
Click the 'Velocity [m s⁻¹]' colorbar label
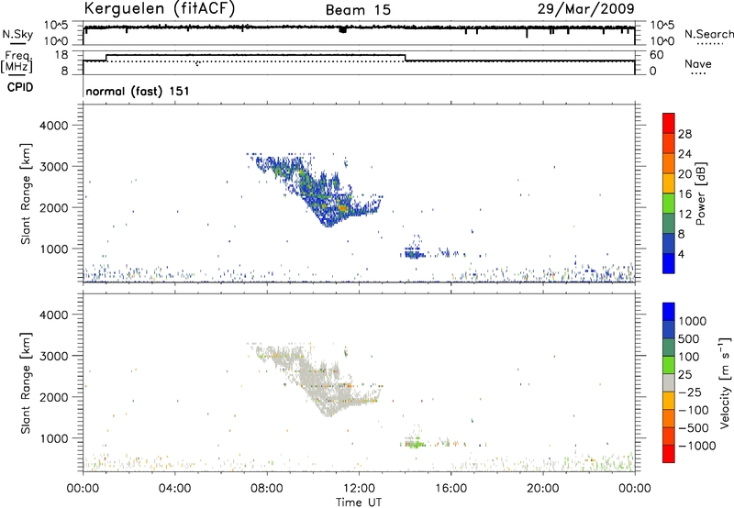(724, 382)
